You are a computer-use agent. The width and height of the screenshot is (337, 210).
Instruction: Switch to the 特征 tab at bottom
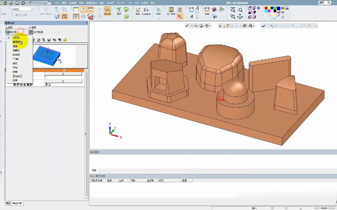click(x=8, y=203)
